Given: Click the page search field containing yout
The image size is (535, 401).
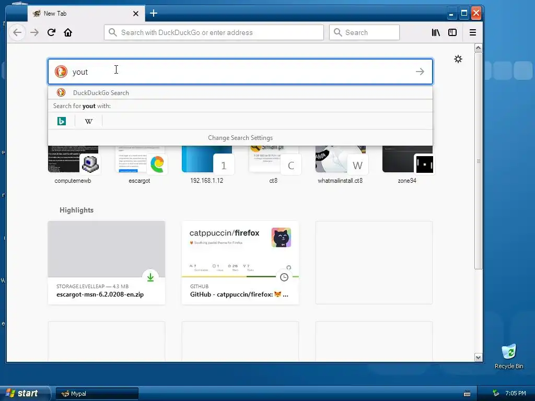Looking at the screenshot, I should pos(240,72).
